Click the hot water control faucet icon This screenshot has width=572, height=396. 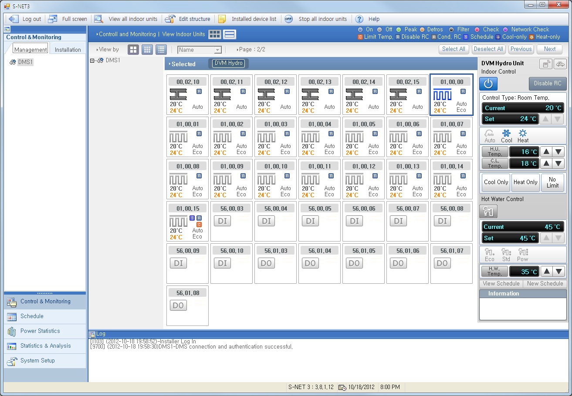point(488,211)
